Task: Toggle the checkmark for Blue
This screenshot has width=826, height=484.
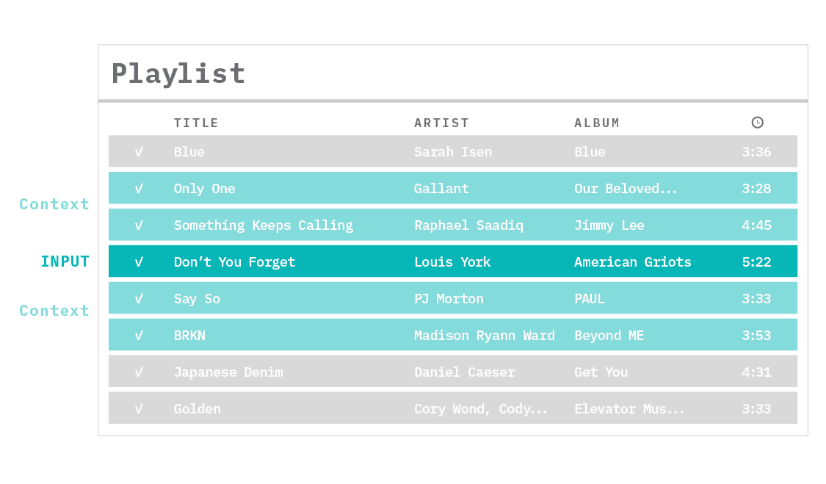Action: click(139, 152)
